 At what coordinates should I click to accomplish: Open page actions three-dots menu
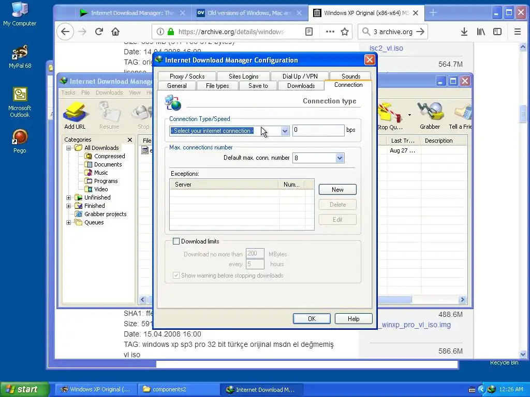pyautogui.click(x=330, y=32)
